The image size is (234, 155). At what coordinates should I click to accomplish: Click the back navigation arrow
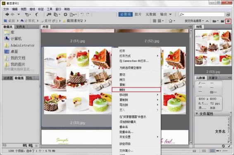(7, 14)
